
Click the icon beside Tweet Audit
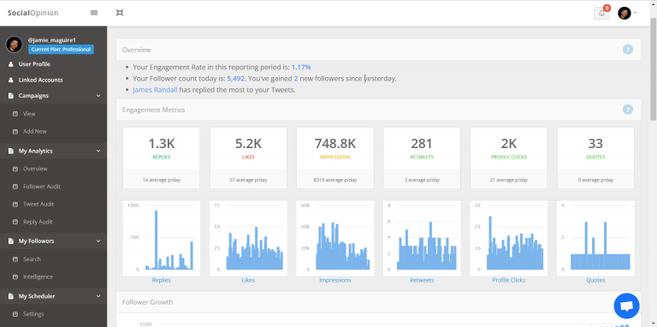15,205
